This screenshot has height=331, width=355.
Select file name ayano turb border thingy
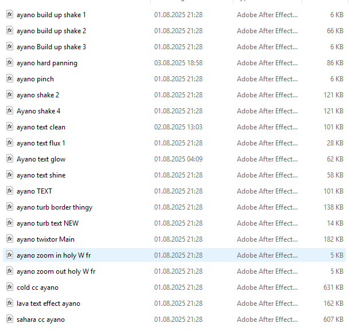(54, 207)
